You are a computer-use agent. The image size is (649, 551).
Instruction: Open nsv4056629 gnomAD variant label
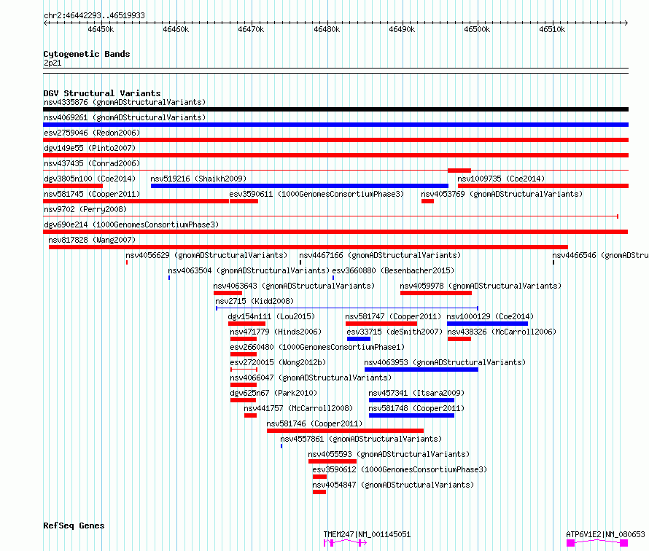click(x=206, y=255)
